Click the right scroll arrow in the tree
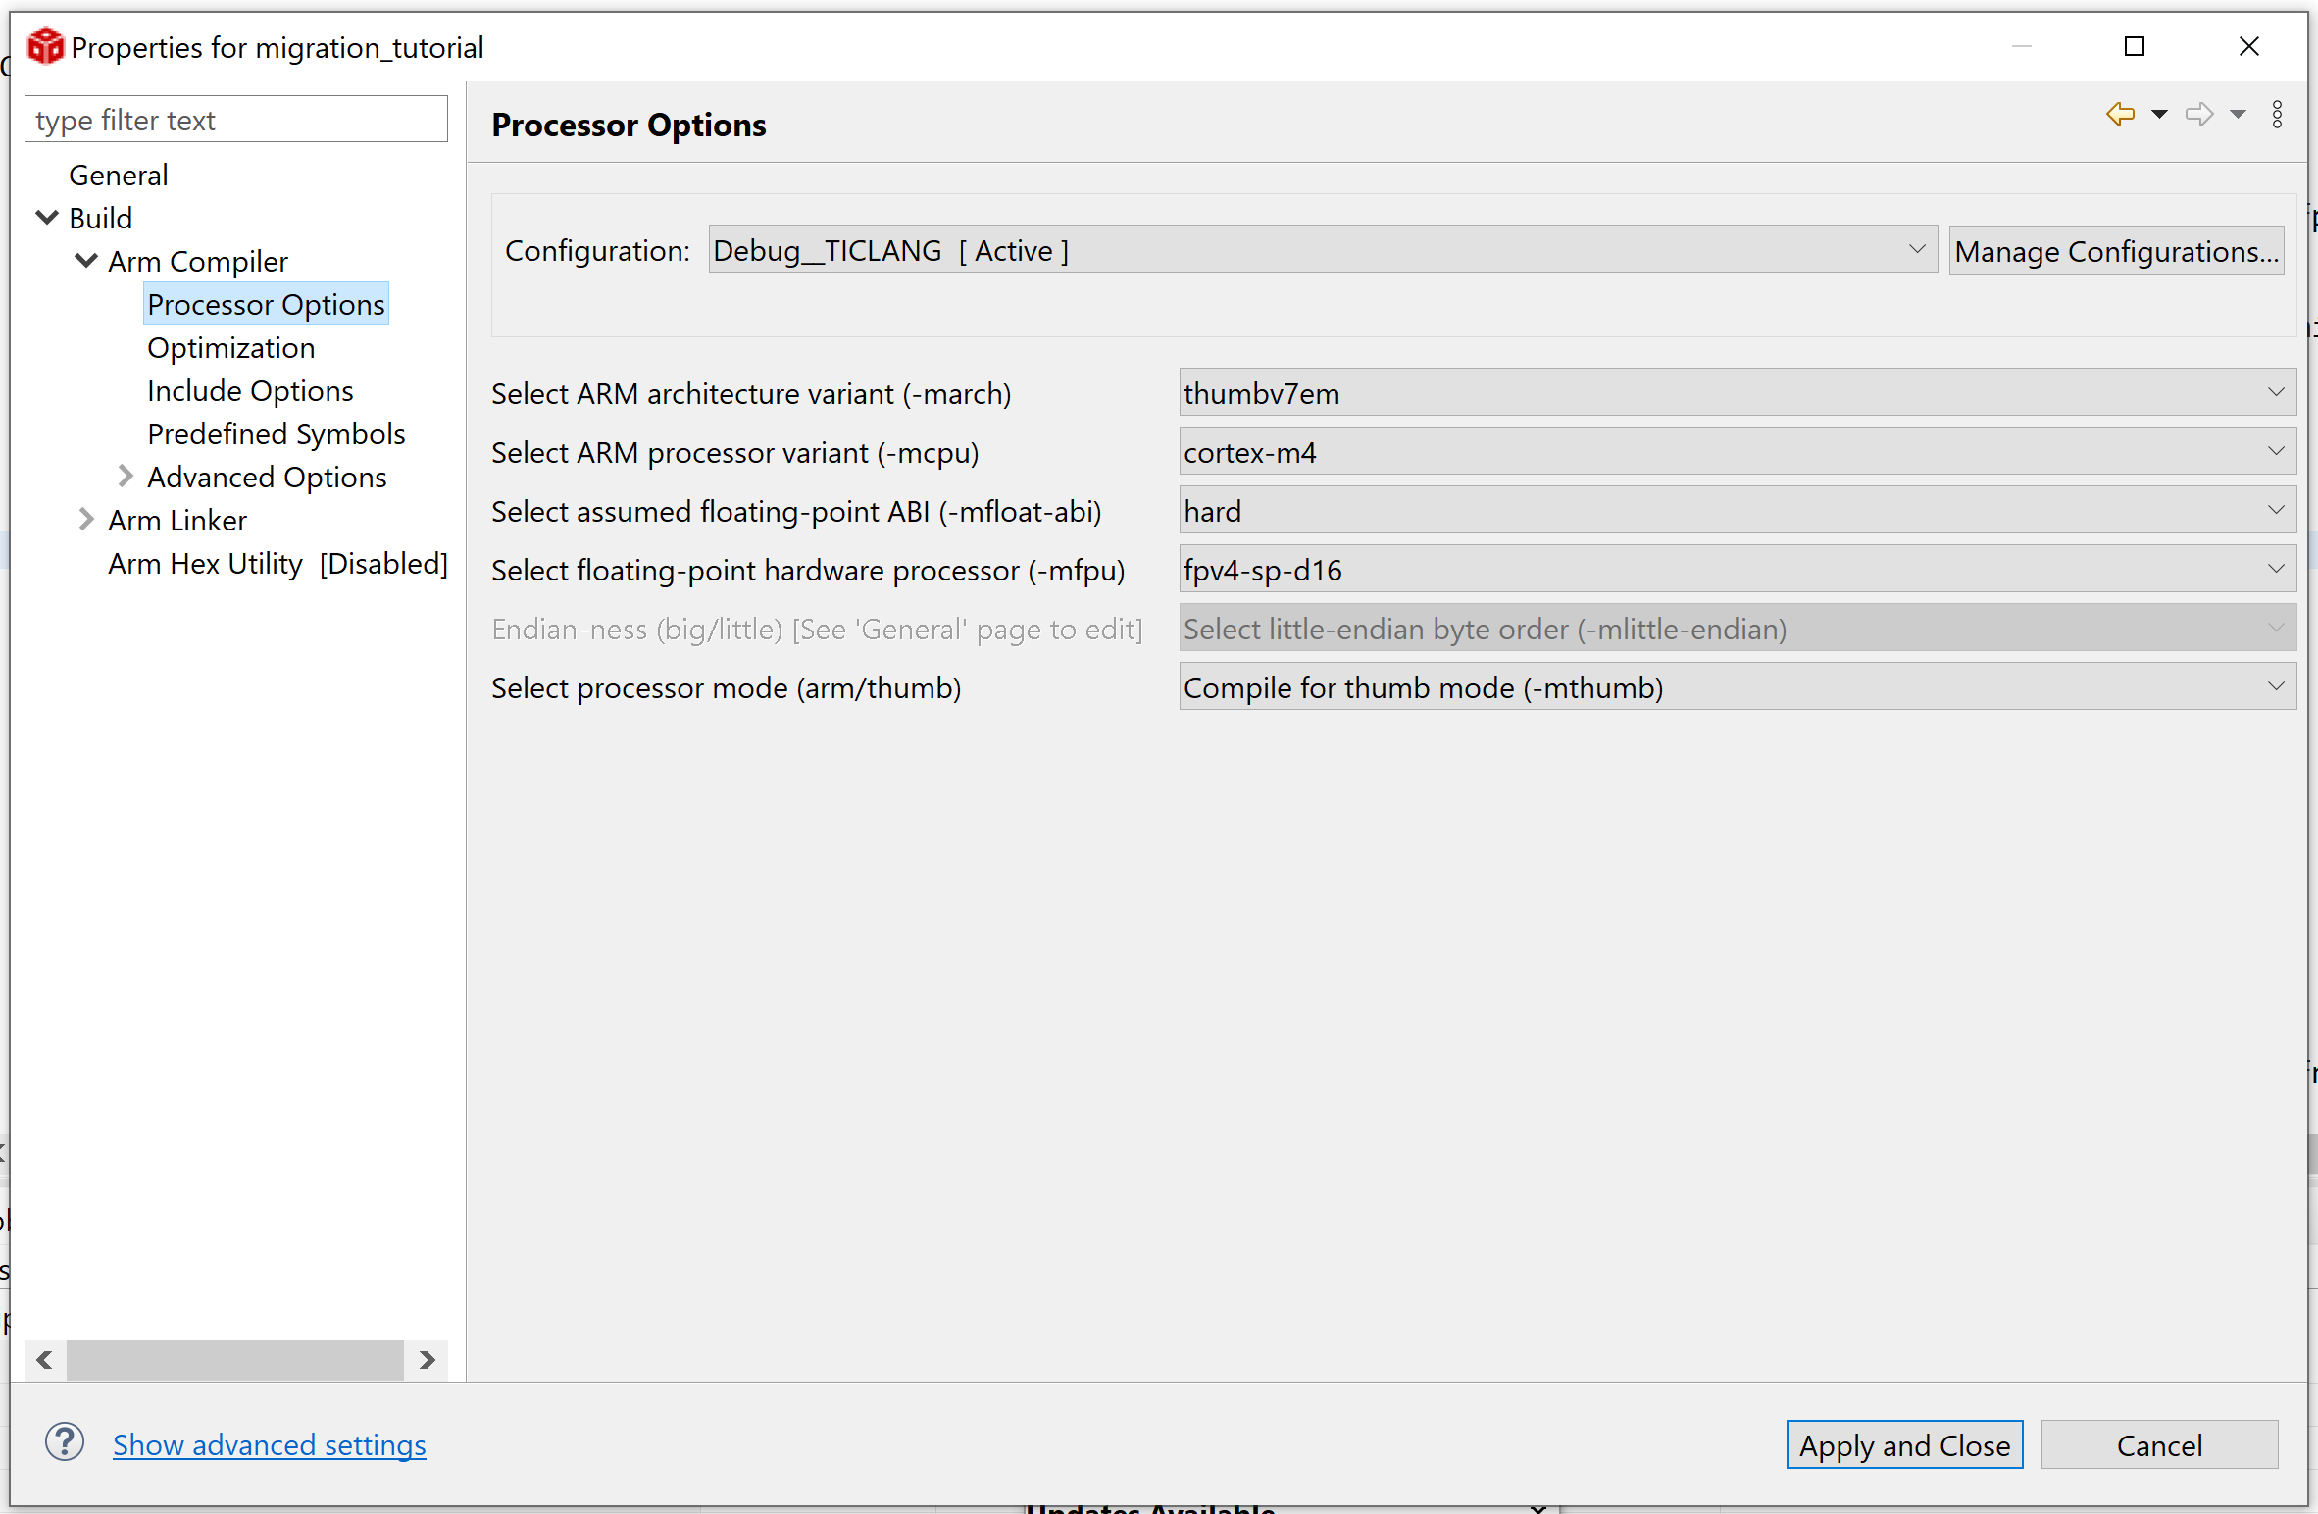This screenshot has height=1514, width=2318. click(427, 1360)
